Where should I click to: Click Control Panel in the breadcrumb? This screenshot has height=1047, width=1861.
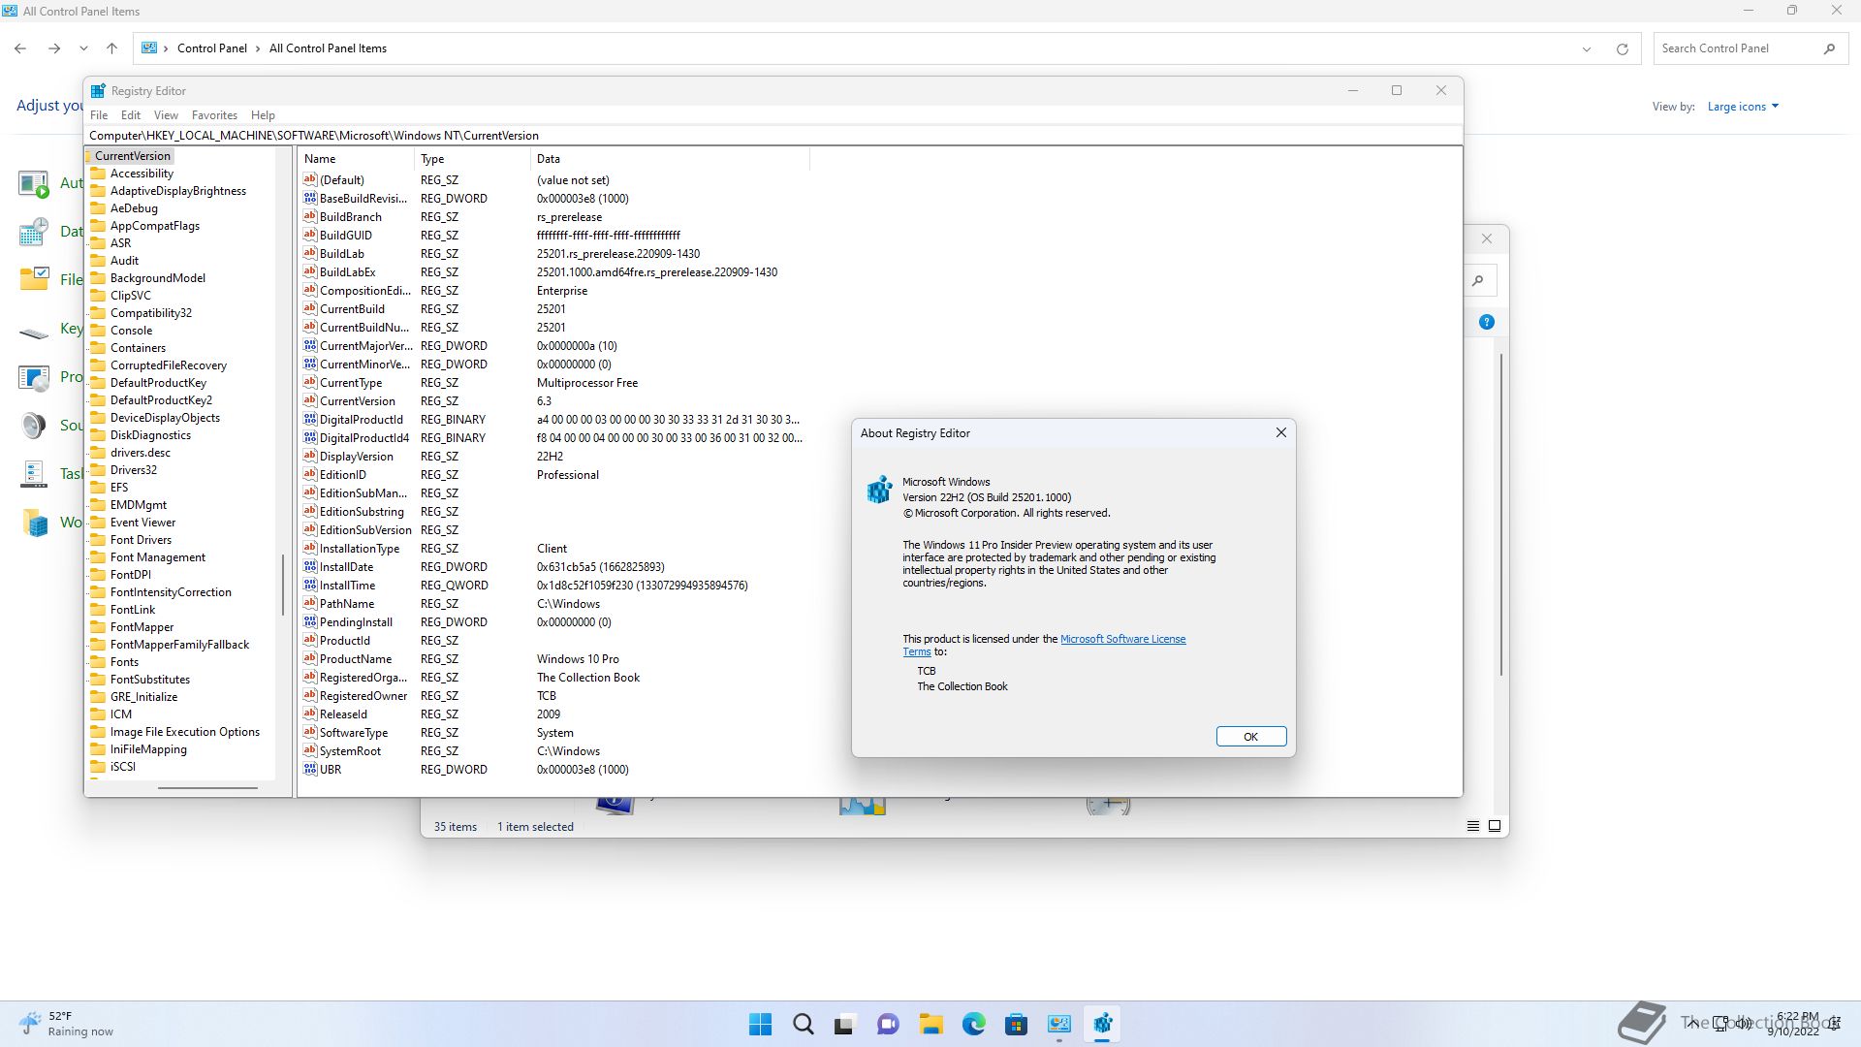click(x=212, y=48)
